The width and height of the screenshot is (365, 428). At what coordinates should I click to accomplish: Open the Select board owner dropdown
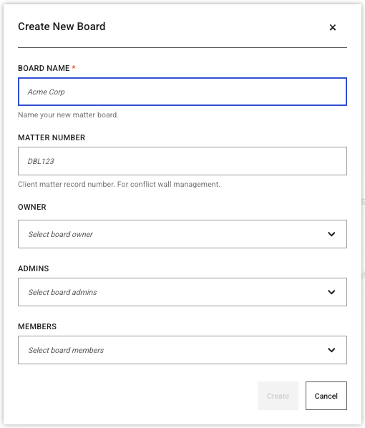[x=182, y=234]
